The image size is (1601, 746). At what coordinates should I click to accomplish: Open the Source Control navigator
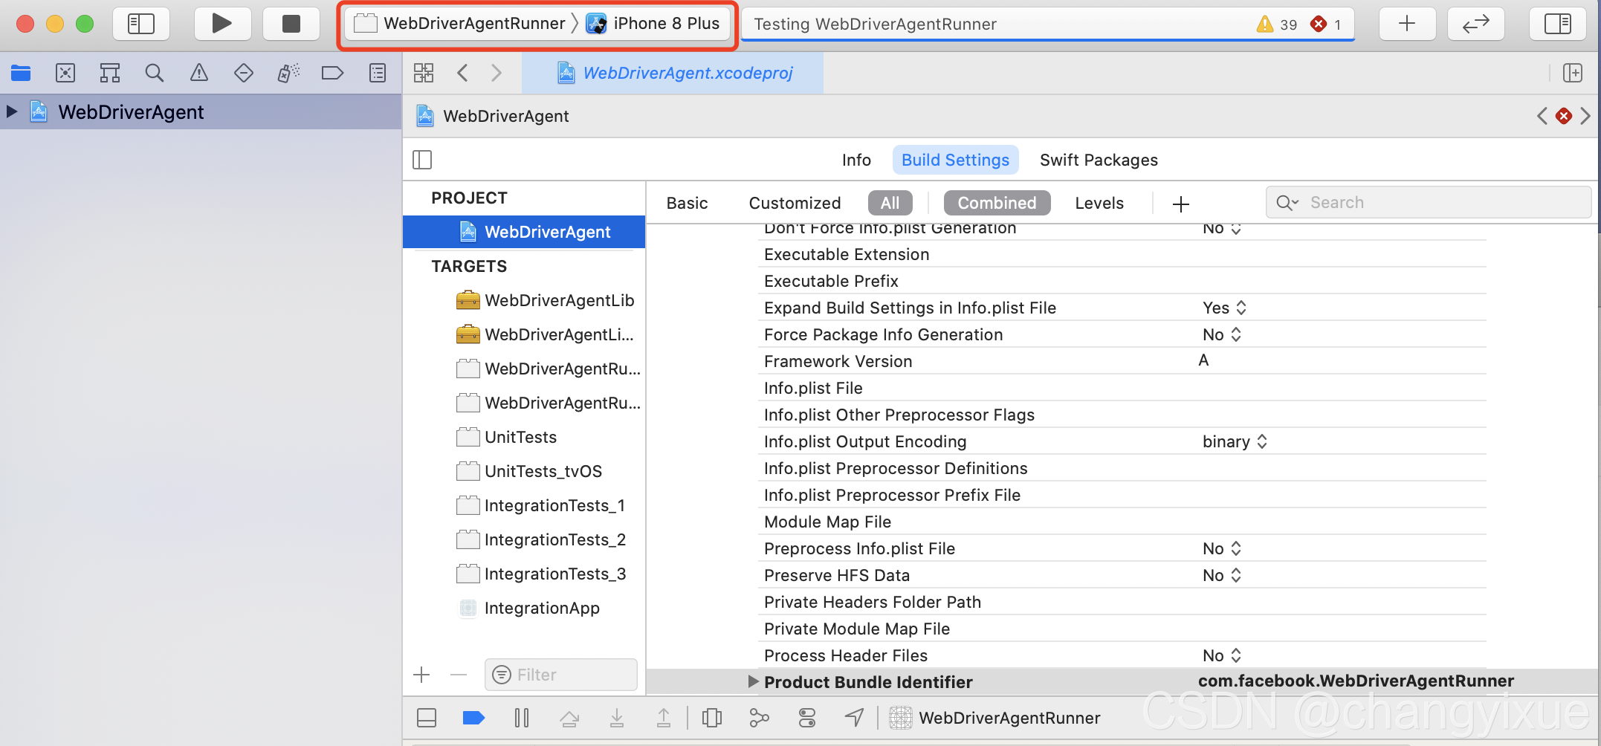[65, 73]
